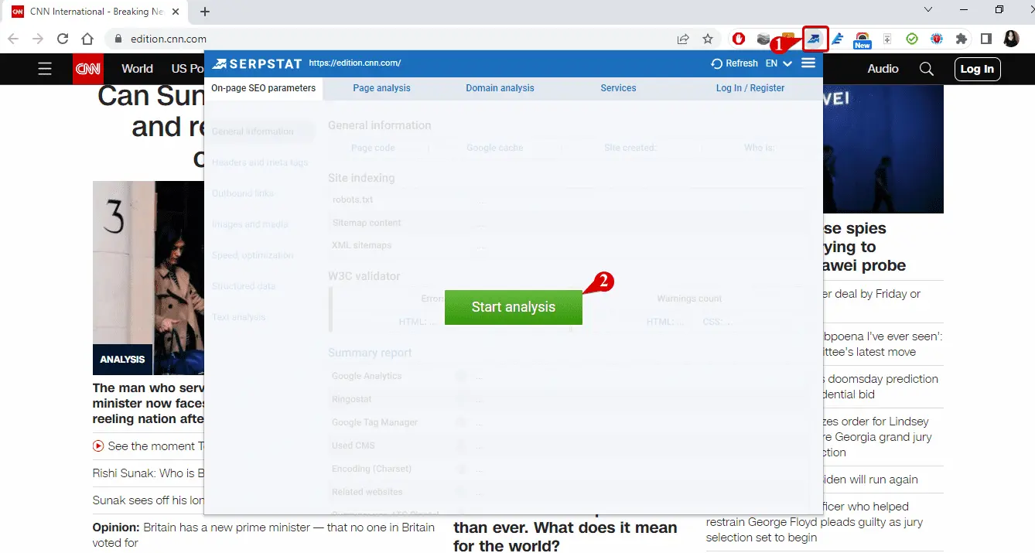Open the Chrome profile avatar
This screenshot has height=553, width=1035.
click(1011, 39)
